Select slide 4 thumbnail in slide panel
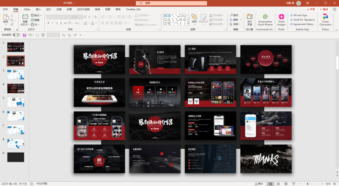This screenshot has width=339, height=186. coord(16,89)
